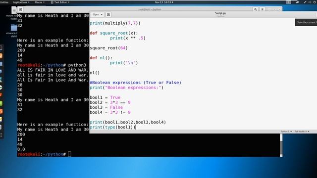
Task: Expand the Open button dropdown arrow
Action: click(x=102, y=14)
